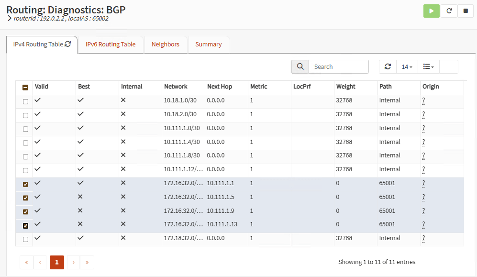Click the refresh icon in IPv4 Routing Table tab
The width and height of the screenshot is (477, 277).
tap(68, 44)
